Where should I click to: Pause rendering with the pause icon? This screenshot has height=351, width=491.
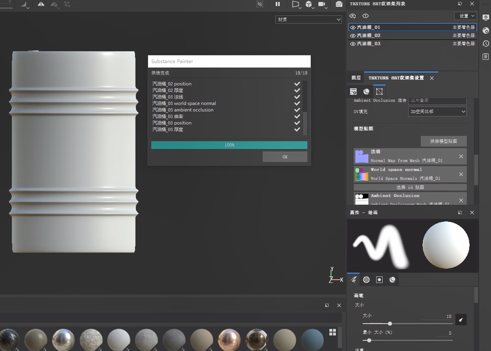coord(278,4)
